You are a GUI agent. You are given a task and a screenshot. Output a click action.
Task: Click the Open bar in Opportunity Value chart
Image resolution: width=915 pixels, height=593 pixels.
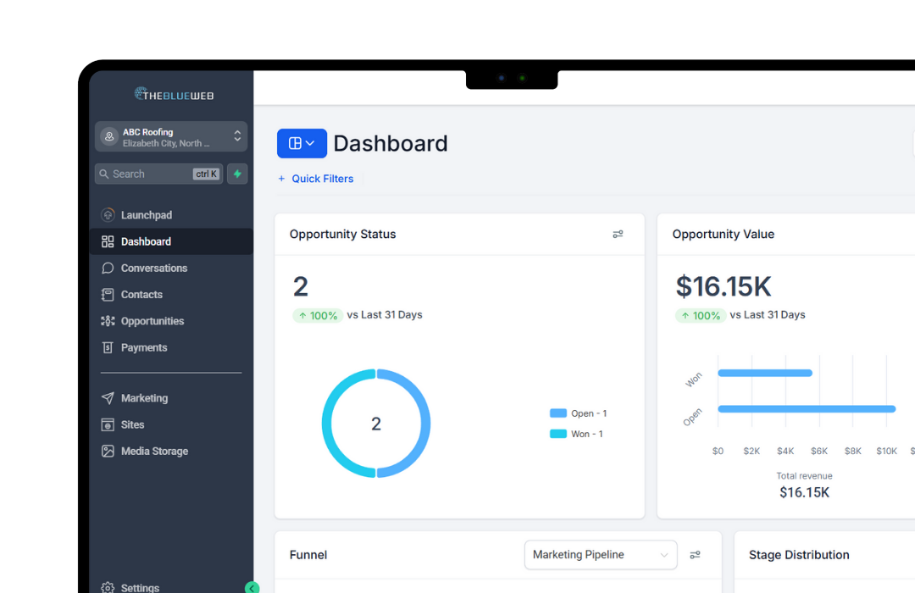pos(807,409)
